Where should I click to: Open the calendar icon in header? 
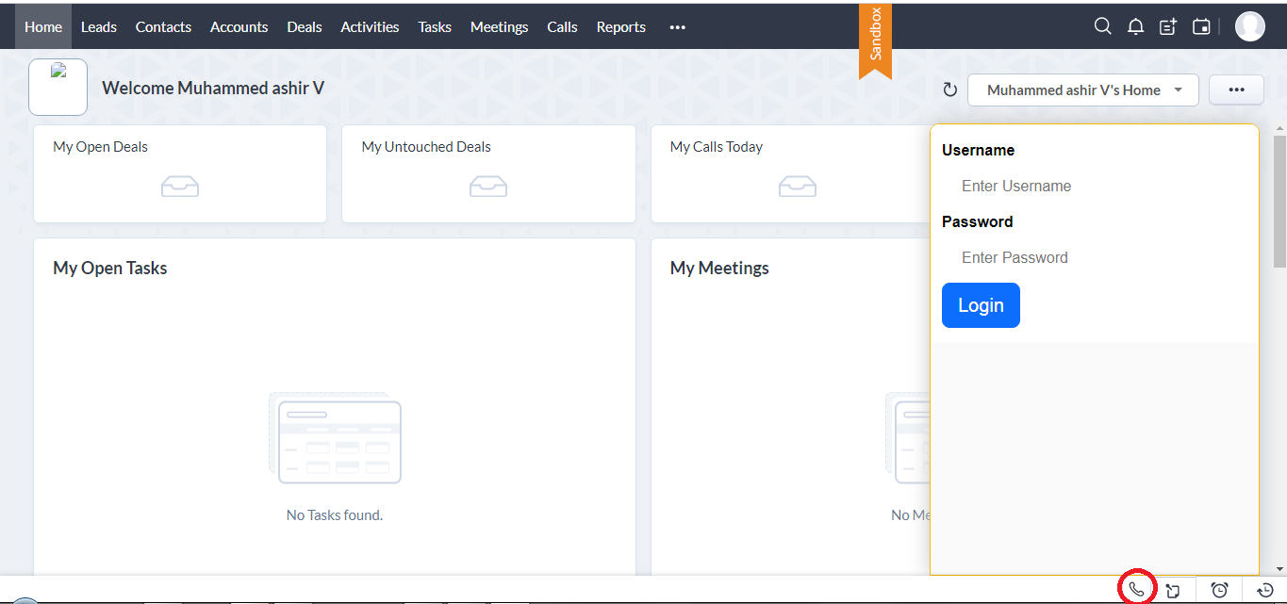pyautogui.click(x=1201, y=26)
